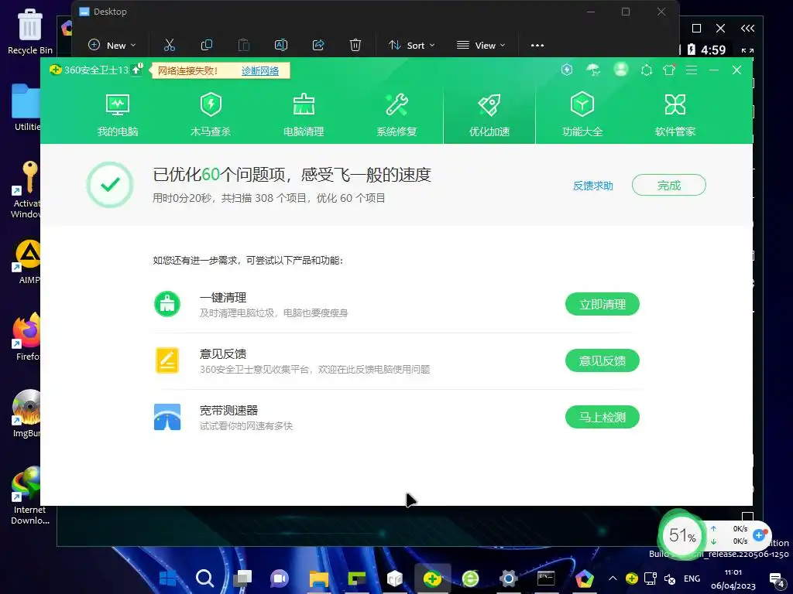Open 电脑清理 tab

coord(304,115)
